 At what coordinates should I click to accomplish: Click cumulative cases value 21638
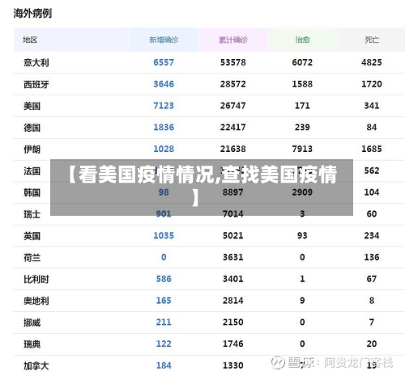(x=233, y=149)
